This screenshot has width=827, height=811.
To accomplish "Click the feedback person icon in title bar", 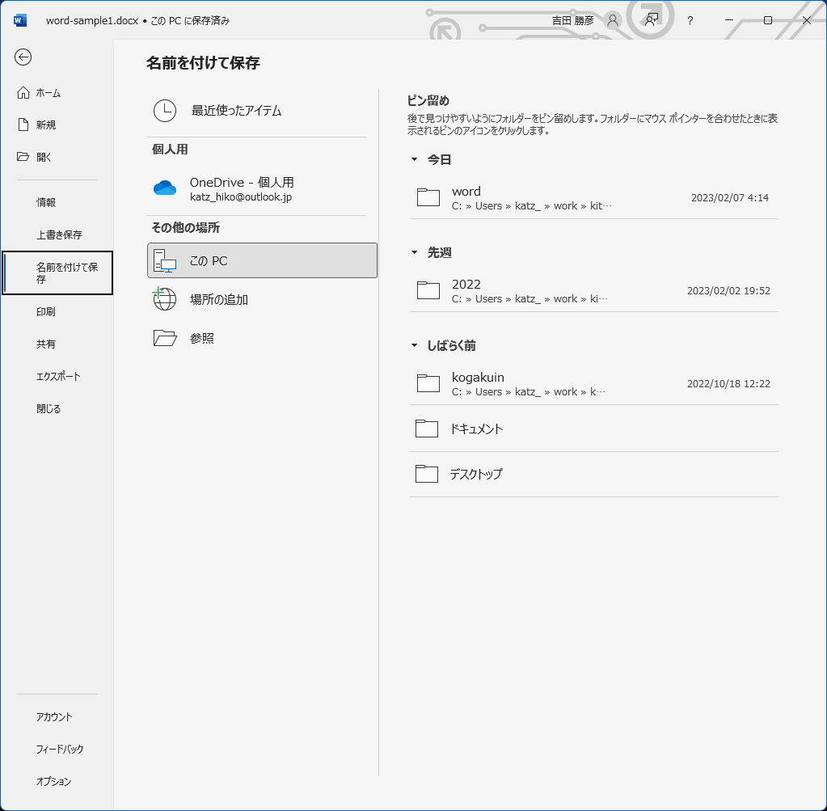I will [x=651, y=20].
